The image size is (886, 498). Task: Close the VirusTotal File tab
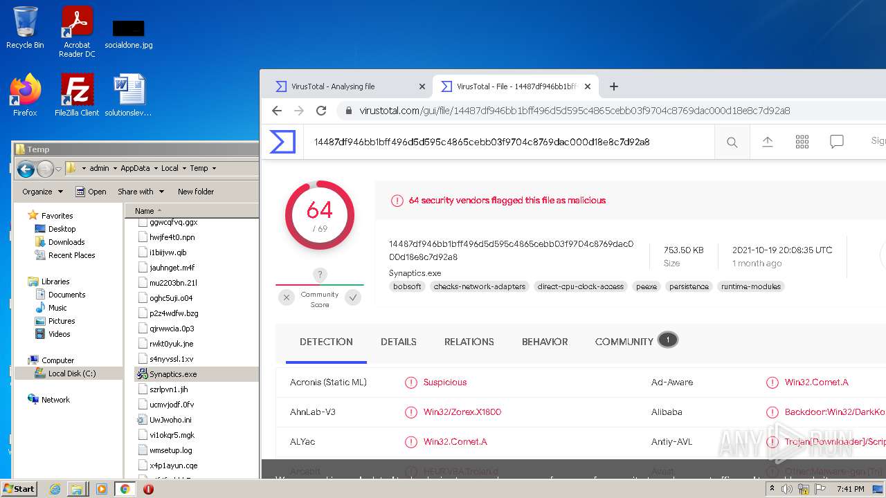click(x=588, y=86)
